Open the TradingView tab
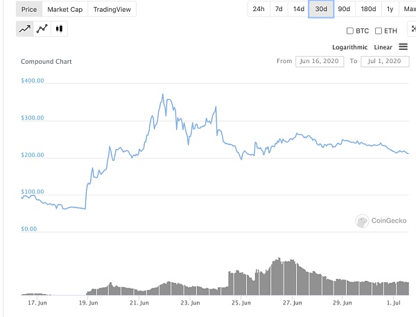Screen dimensions: 416x317 111,9
